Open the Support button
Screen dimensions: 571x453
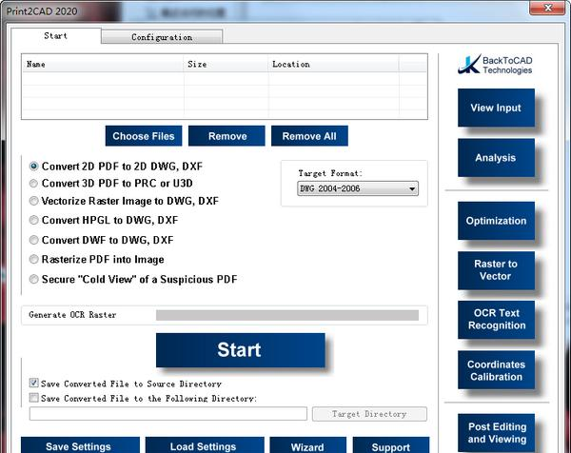[391, 445]
